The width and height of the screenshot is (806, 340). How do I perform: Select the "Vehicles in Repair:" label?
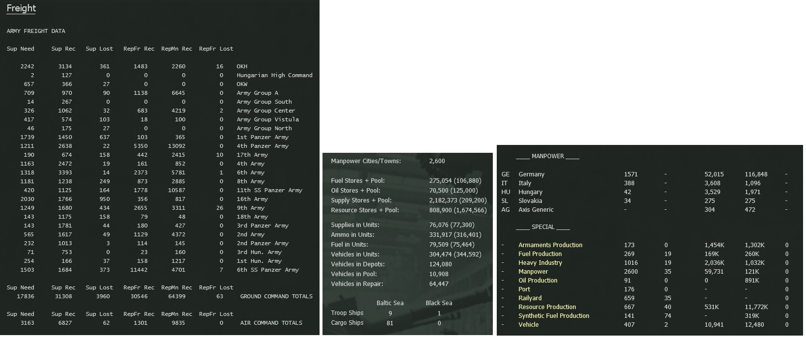357,284
